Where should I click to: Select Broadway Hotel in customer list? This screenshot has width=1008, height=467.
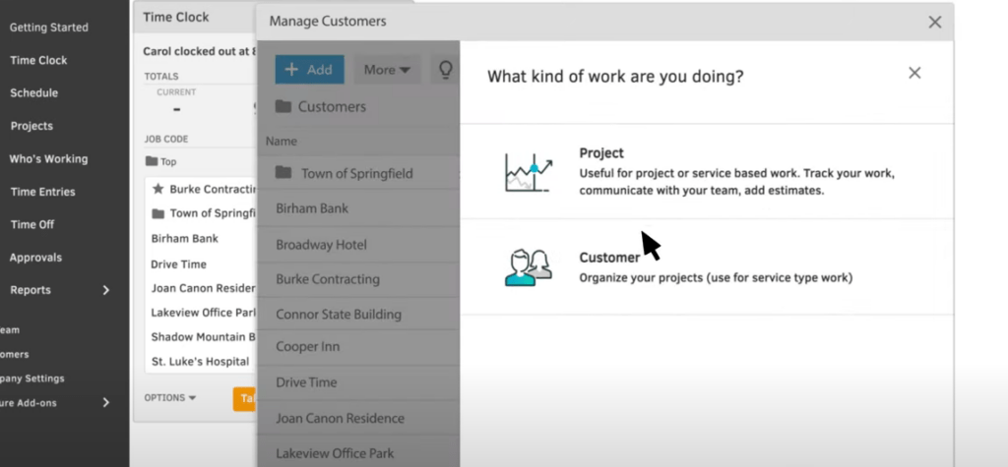pos(358,245)
